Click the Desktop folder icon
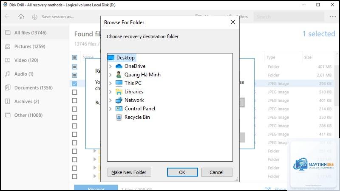This screenshot has width=340, height=191. point(111,58)
